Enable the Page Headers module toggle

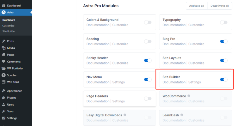coord(148,99)
